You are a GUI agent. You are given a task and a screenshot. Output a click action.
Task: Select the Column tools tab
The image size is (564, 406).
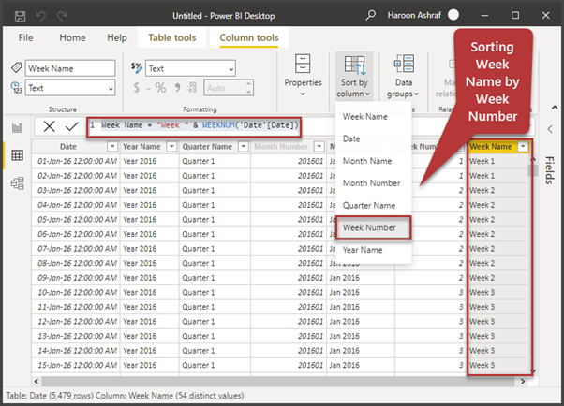(249, 37)
